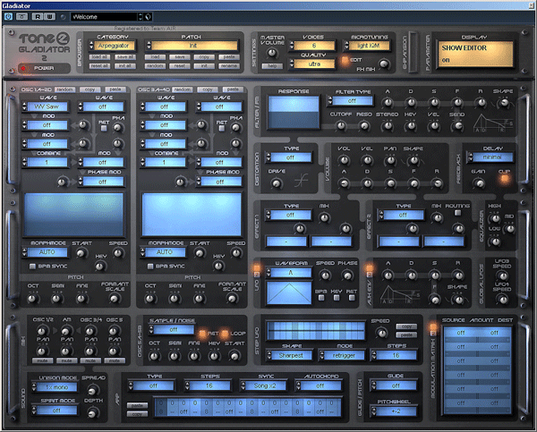Toggle the orange Clip LED in Feedback
This screenshot has width=537, height=432.
504,178
